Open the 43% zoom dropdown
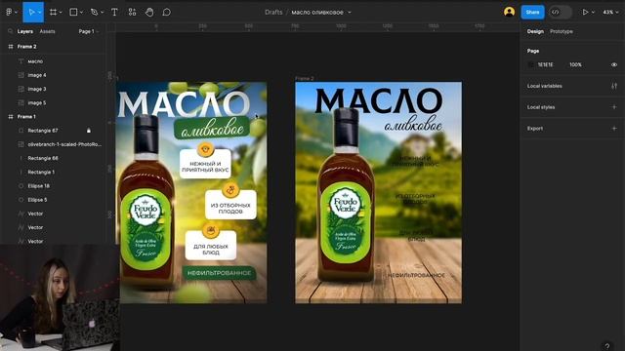The height and width of the screenshot is (351, 625). click(610, 13)
